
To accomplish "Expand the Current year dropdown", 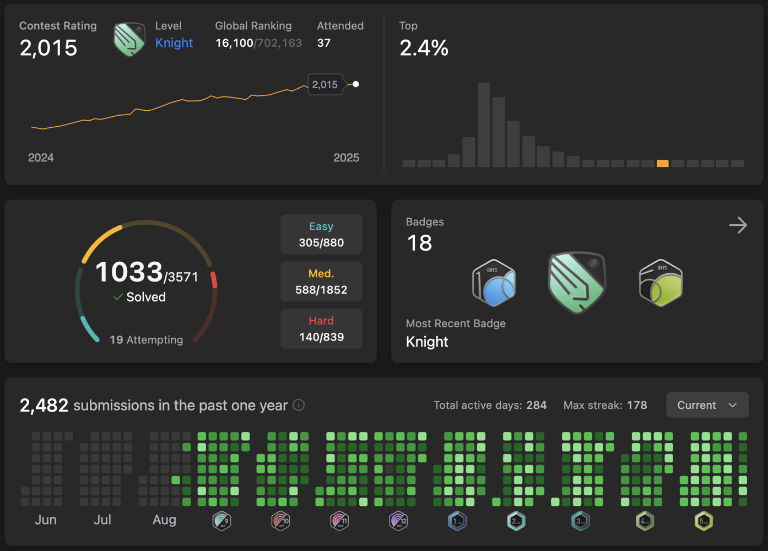I will 707,405.
